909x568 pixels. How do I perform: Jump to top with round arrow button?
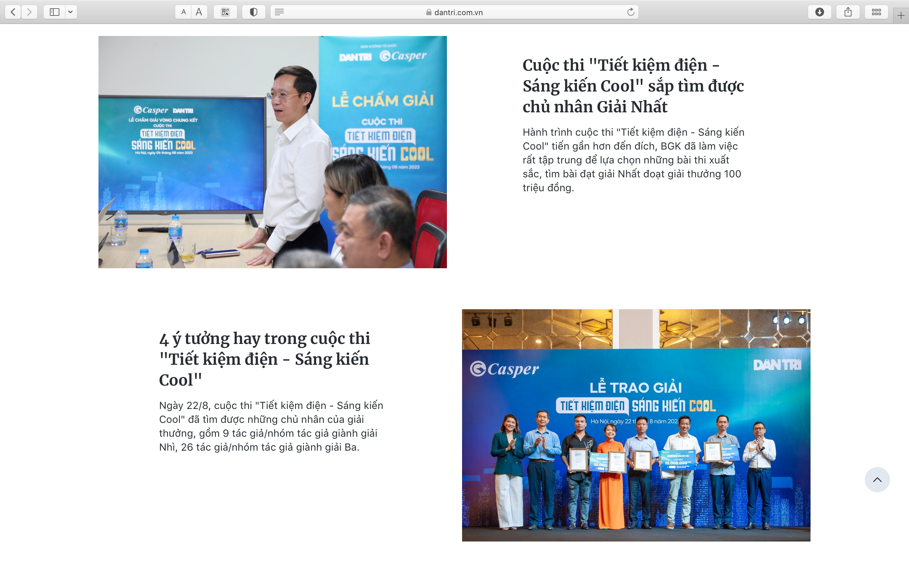pyautogui.click(x=877, y=480)
